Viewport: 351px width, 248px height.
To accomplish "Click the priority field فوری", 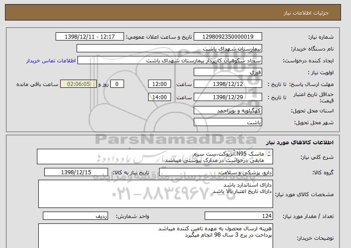I will 227,72.
